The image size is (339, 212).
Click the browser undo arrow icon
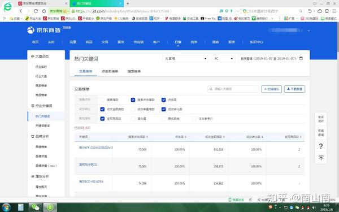coord(310,11)
